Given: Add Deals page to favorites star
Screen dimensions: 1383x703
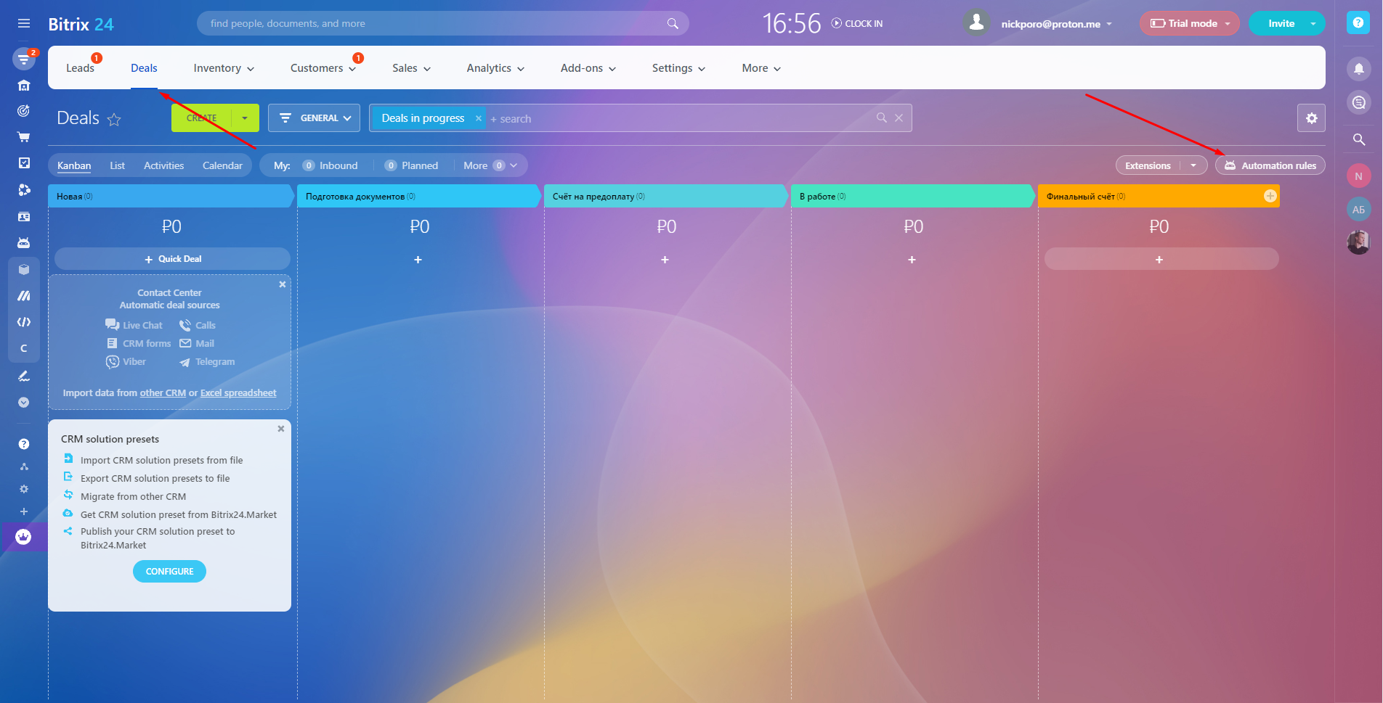Looking at the screenshot, I should tap(114, 120).
